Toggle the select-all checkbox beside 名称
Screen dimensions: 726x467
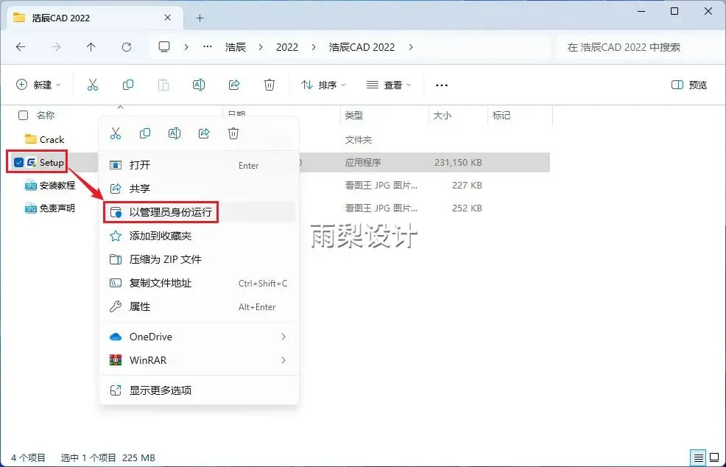pos(23,116)
